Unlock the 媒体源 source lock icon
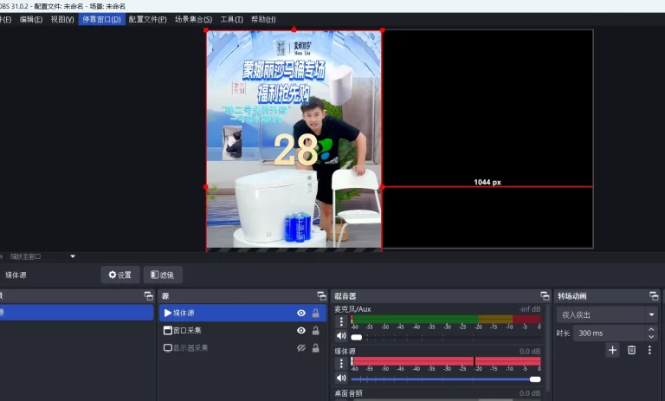Screen dimensions: 665x401 [315, 314]
